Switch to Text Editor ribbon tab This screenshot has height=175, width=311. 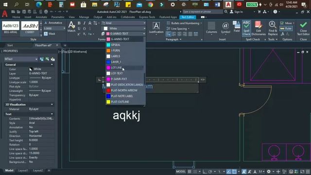pyautogui.click(x=188, y=17)
